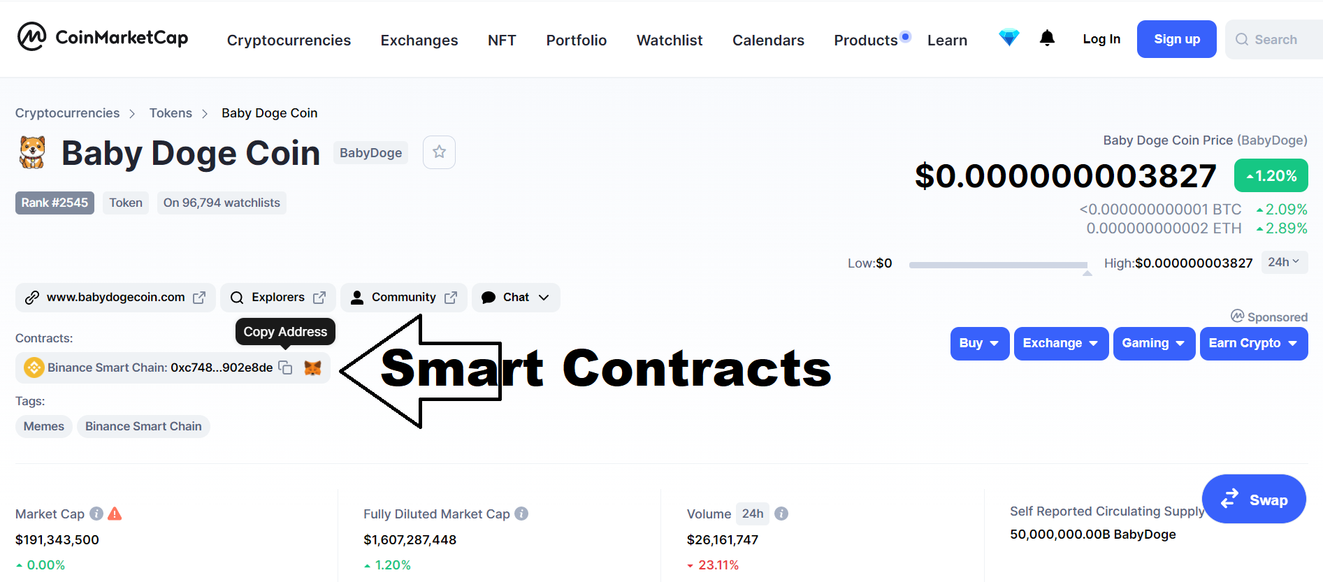Click the search magnifier icon
The image size is (1323, 582).
coord(1242,39)
